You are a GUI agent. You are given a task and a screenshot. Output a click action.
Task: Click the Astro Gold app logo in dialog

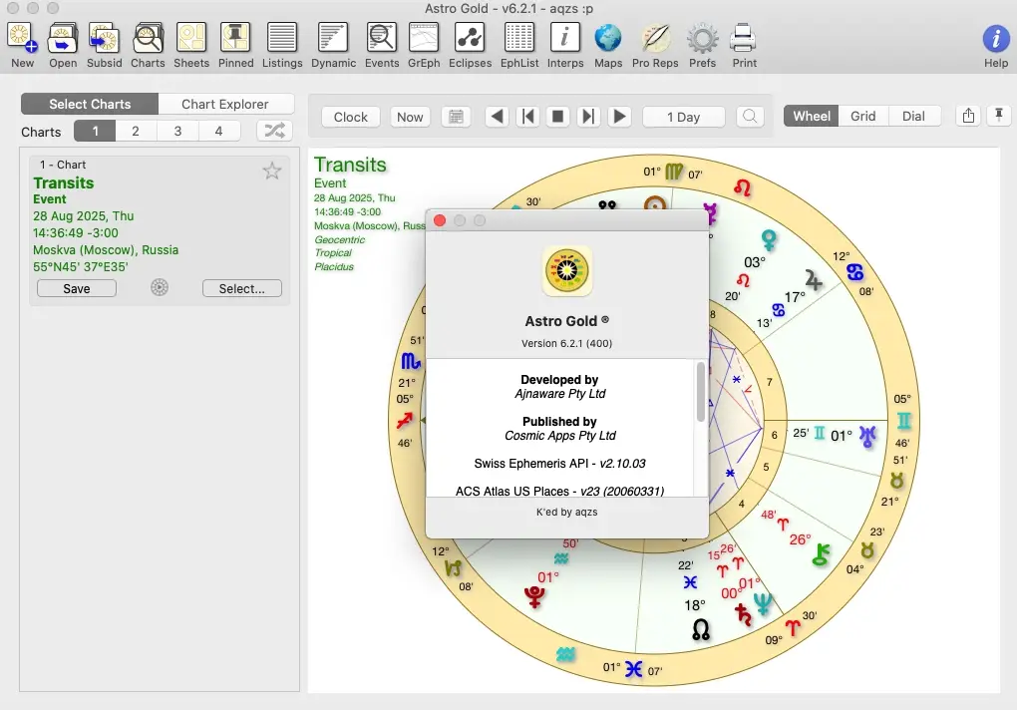click(x=567, y=270)
